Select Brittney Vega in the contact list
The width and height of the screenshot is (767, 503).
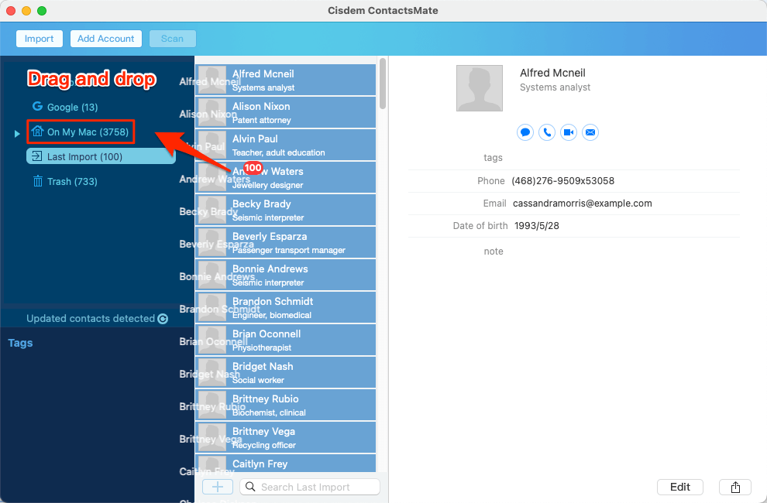285,437
